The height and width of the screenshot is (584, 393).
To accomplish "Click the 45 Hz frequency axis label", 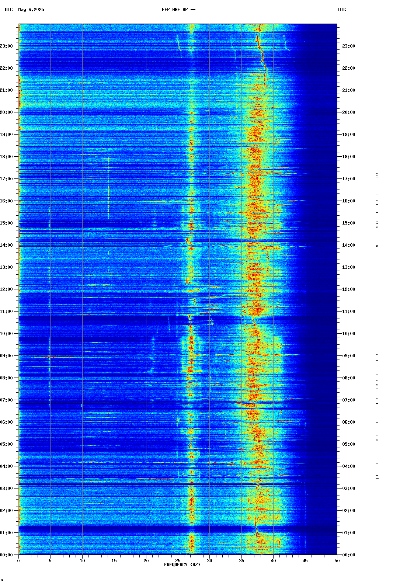I will pyautogui.click(x=305, y=561).
